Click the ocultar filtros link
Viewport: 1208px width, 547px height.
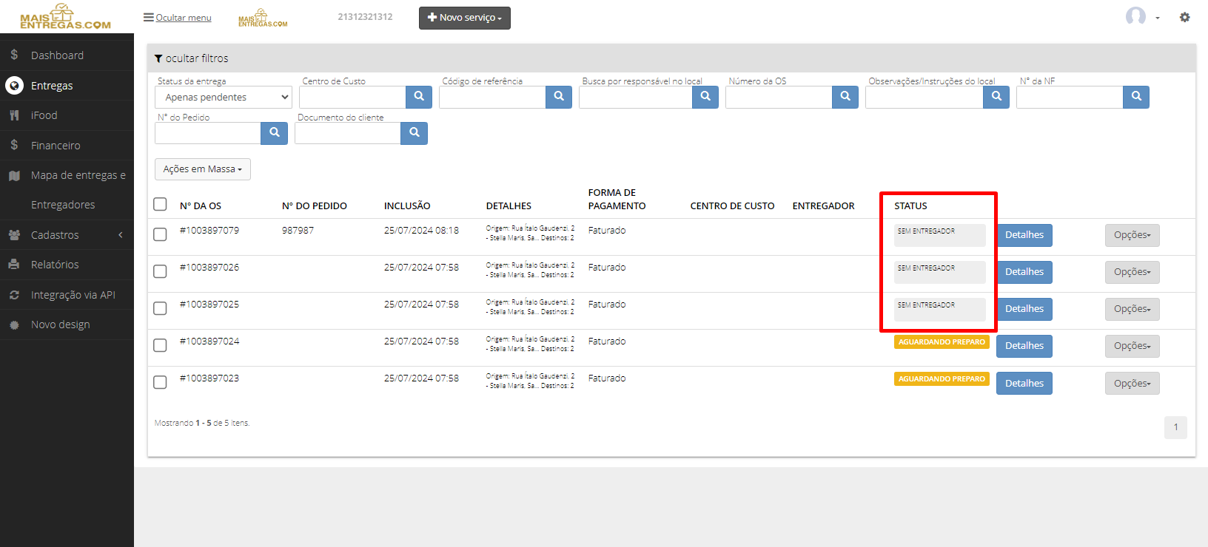(x=197, y=58)
